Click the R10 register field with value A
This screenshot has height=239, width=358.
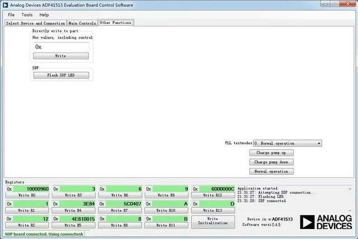[171, 204]
